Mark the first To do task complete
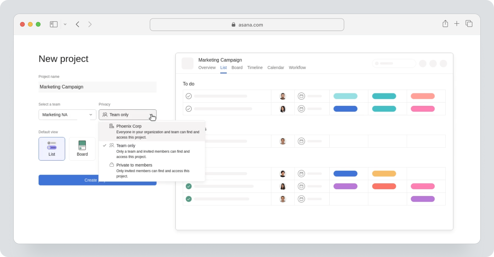 189,96
